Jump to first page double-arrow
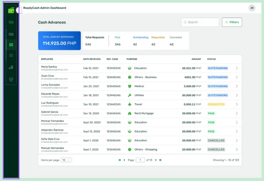 (119, 160)
